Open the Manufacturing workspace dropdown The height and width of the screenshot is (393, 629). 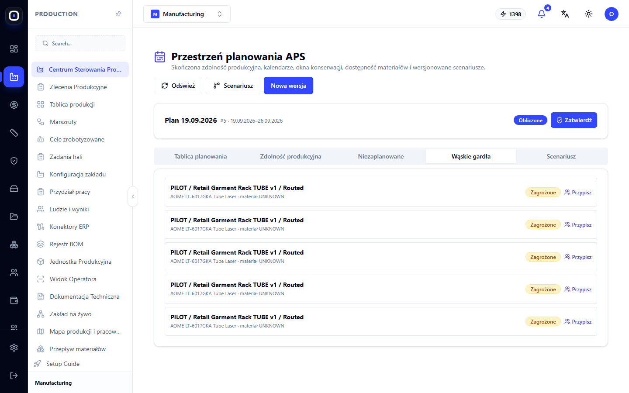pyautogui.click(x=187, y=14)
